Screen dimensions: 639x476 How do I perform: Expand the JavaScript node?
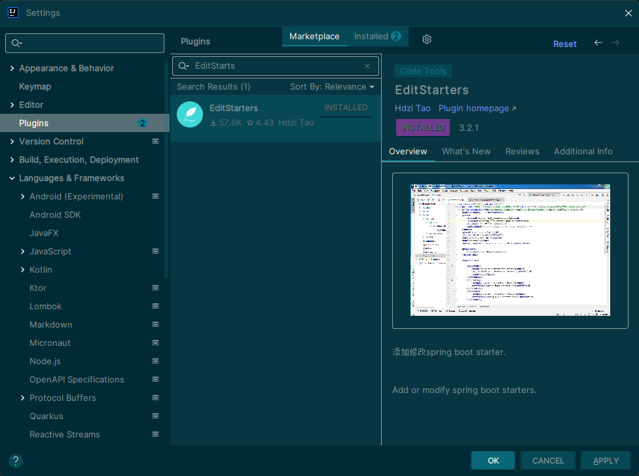point(22,252)
